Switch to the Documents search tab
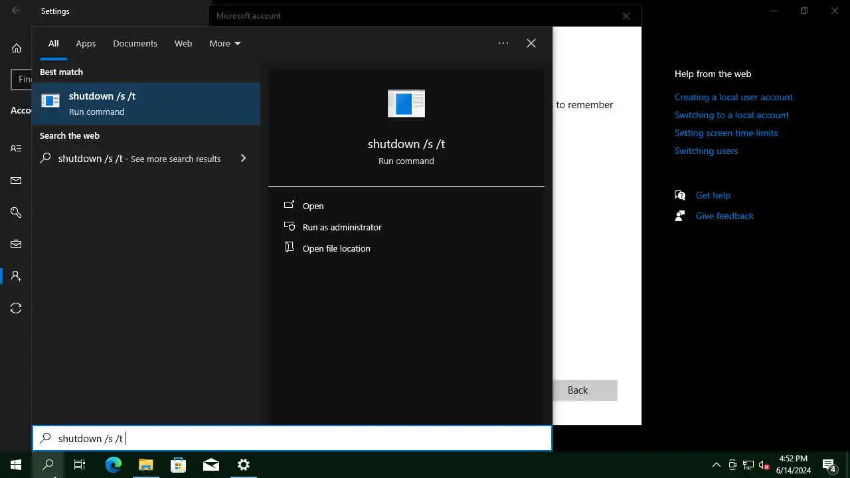The height and width of the screenshot is (478, 850). point(135,43)
